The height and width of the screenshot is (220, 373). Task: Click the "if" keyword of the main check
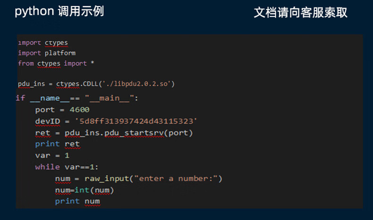click(x=20, y=98)
